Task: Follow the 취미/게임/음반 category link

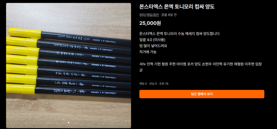Action: [149, 15]
